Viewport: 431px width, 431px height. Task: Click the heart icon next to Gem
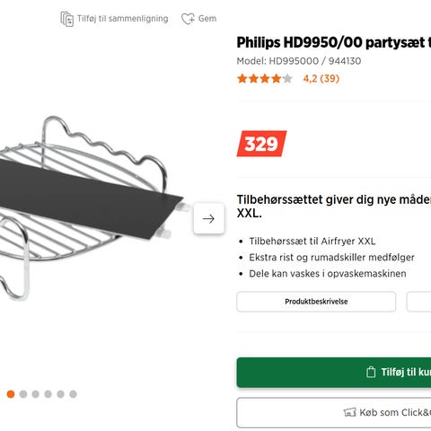tap(188, 19)
